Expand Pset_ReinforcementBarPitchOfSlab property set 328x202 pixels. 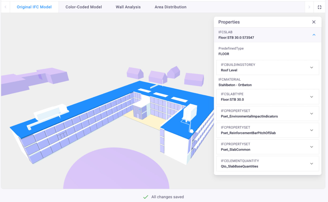click(x=311, y=130)
